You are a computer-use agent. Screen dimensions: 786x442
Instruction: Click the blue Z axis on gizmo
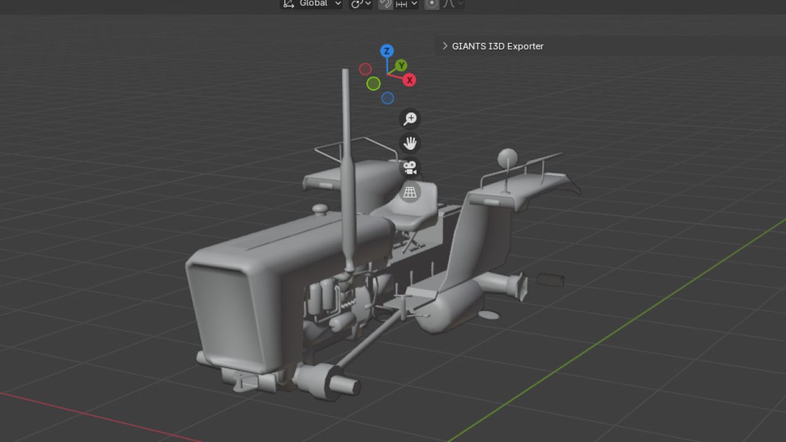[386, 51]
